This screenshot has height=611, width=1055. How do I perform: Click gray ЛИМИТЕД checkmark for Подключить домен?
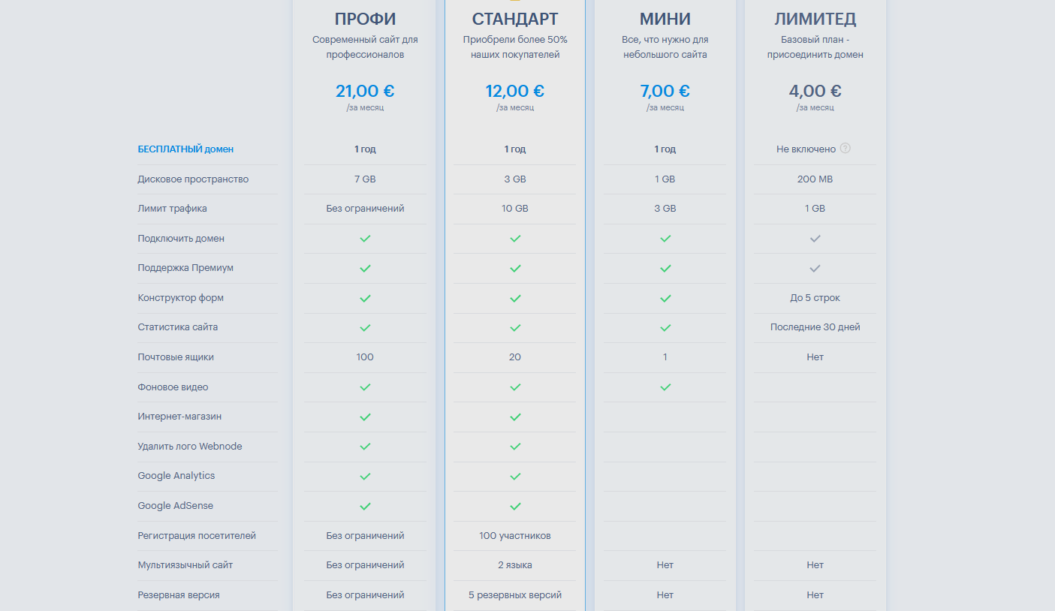(815, 239)
